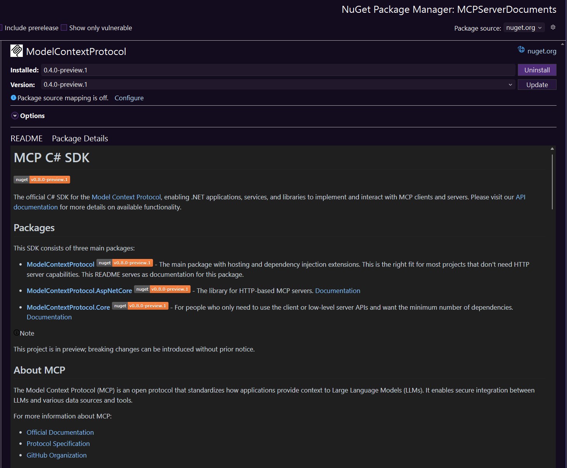Click the "For more information about MCP:" text
This screenshot has height=468, width=567.
pos(62,416)
